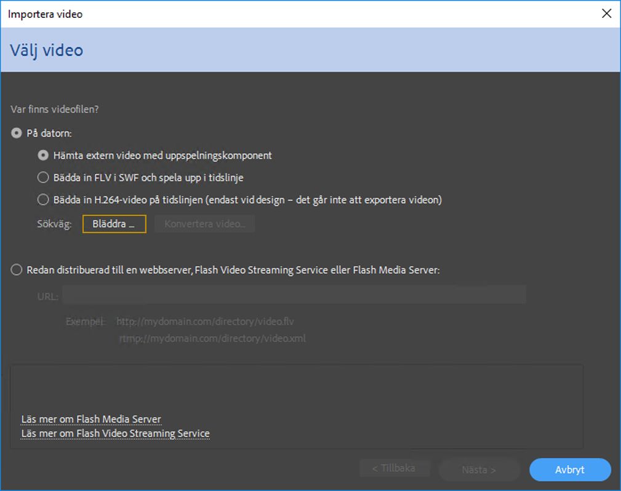Click the 'Importera video' title bar
This screenshot has height=491, width=621.
coord(246,14)
